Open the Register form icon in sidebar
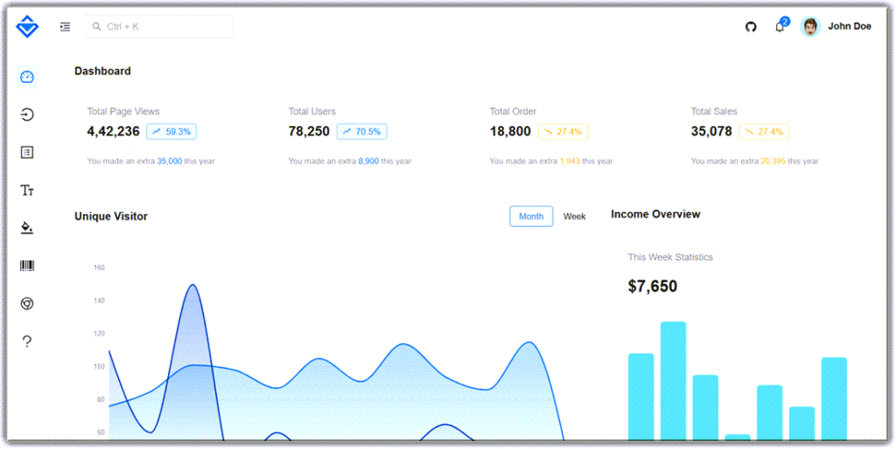This screenshot has width=896, height=449. coord(27,152)
